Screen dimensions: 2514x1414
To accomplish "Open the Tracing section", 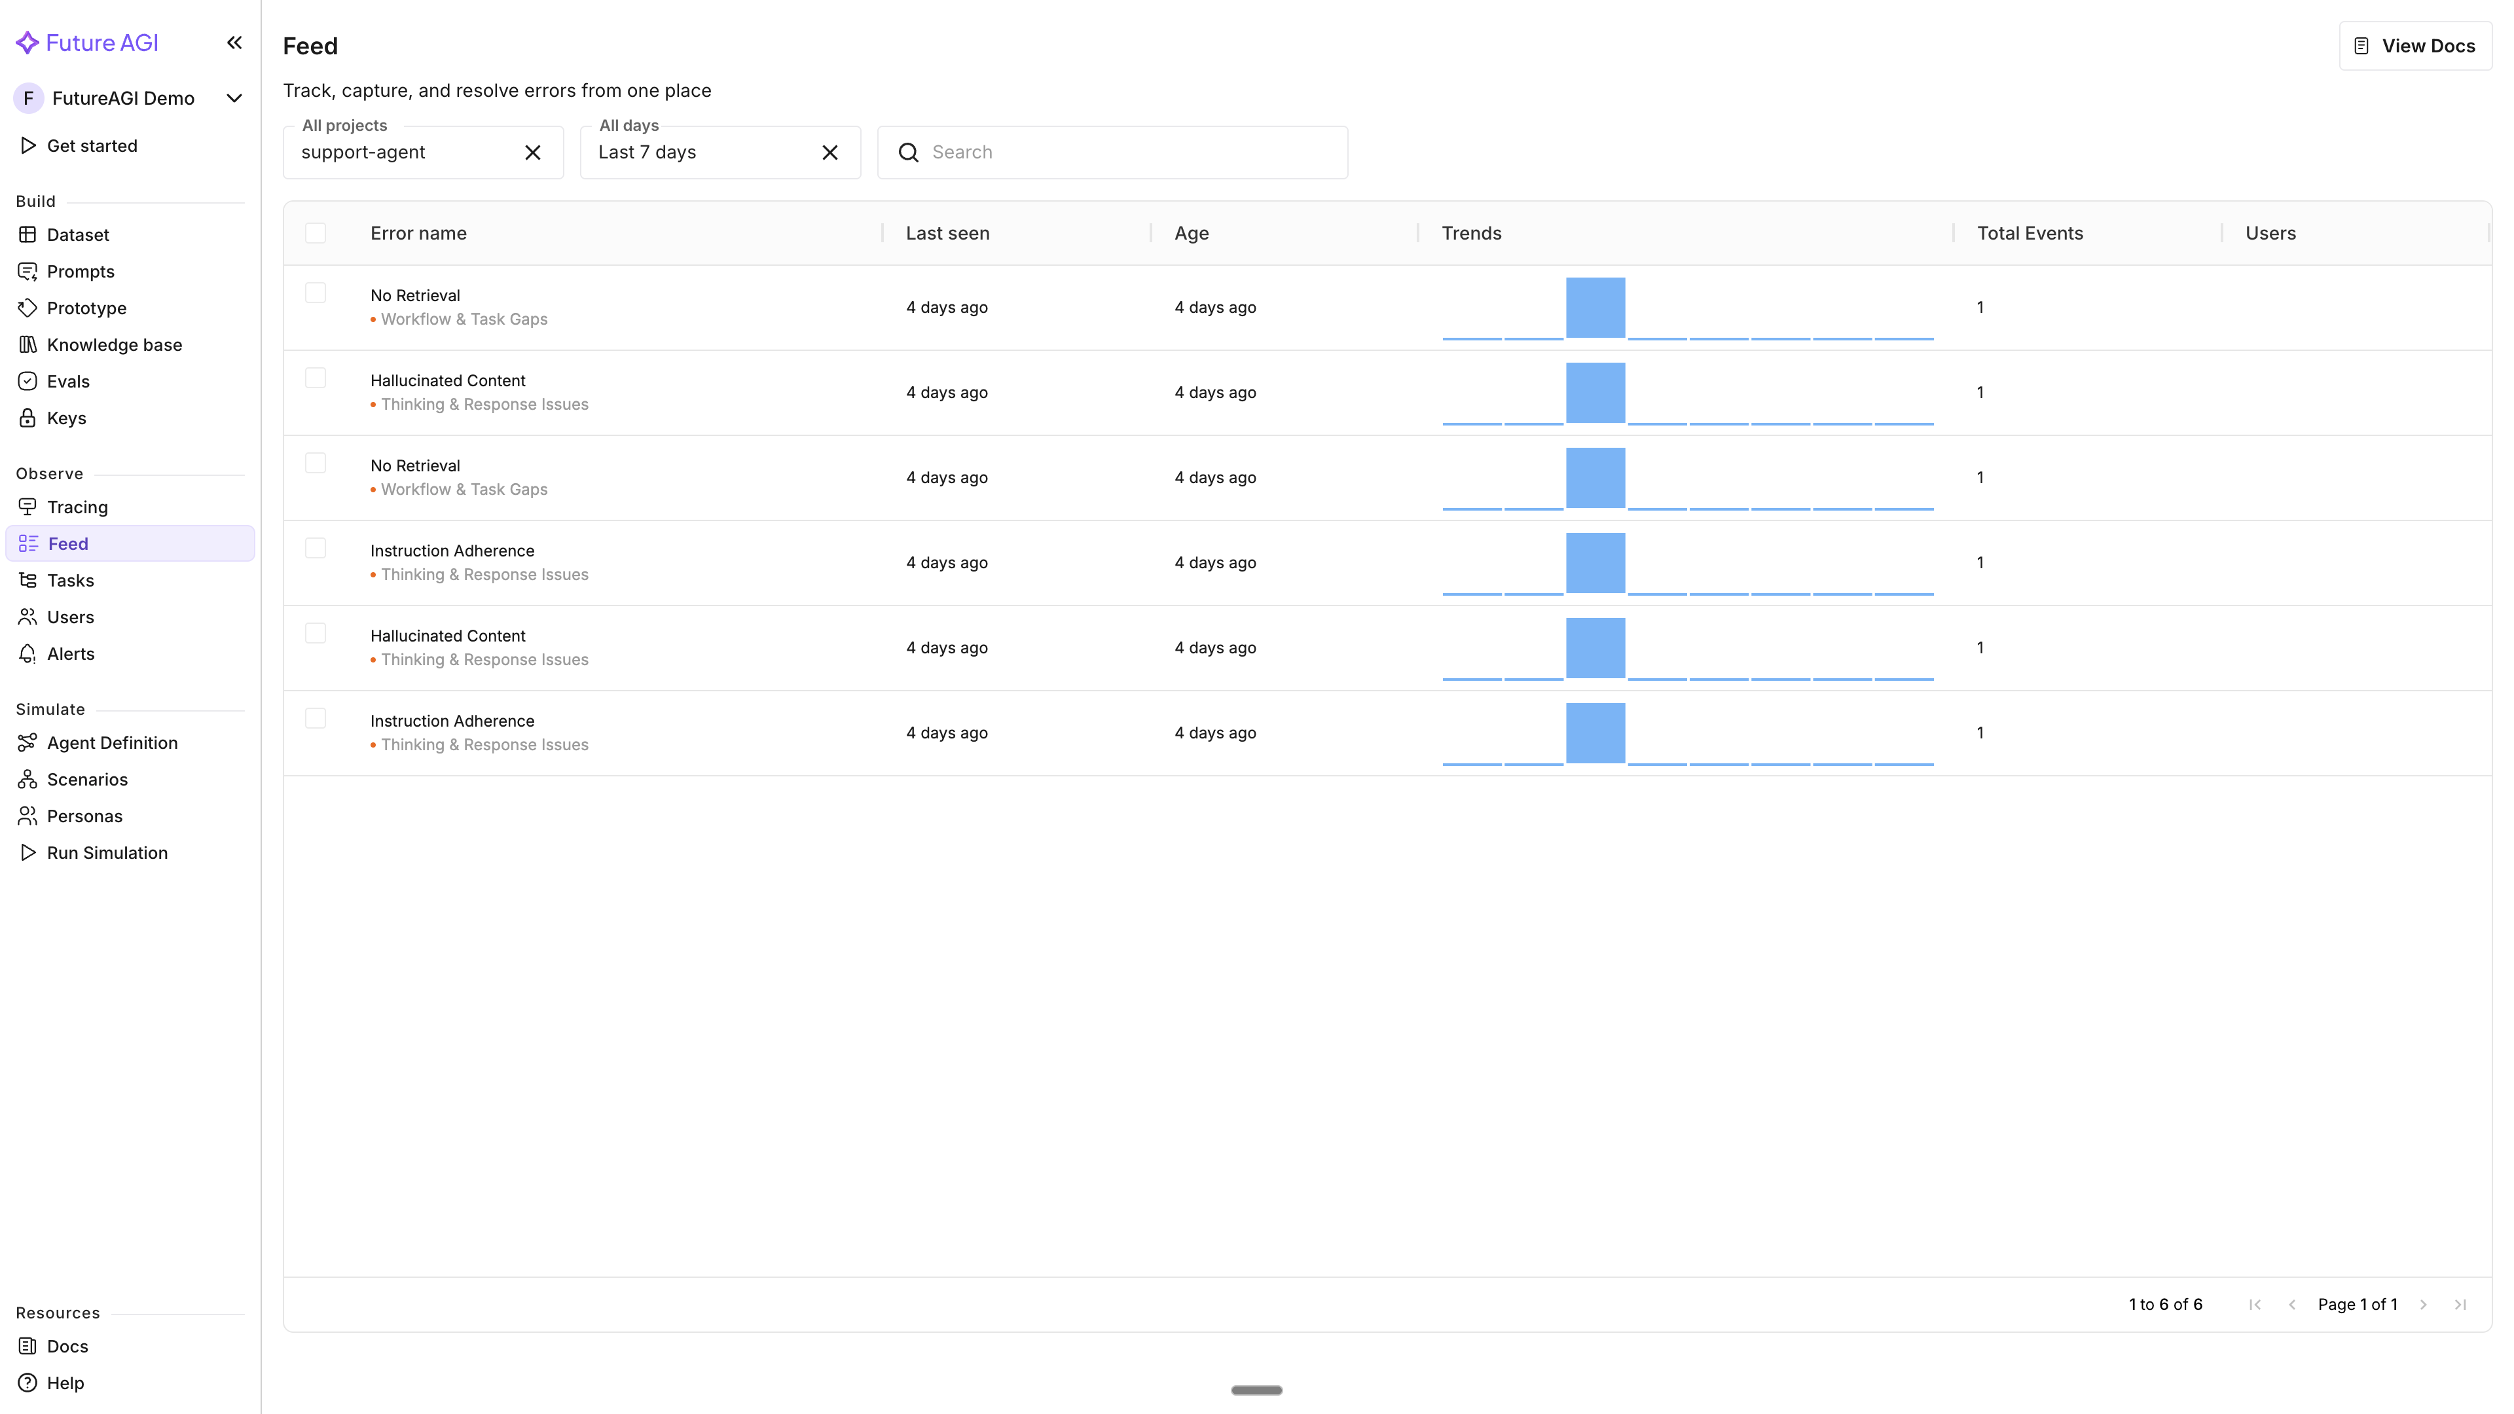I will tap(77, 507).
